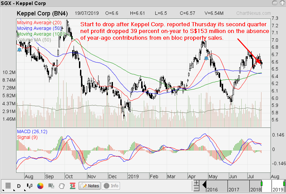Toggle the Notes annotation display
Screen dimensions: 286x194
pyautogui.click(x=89, y=186)
